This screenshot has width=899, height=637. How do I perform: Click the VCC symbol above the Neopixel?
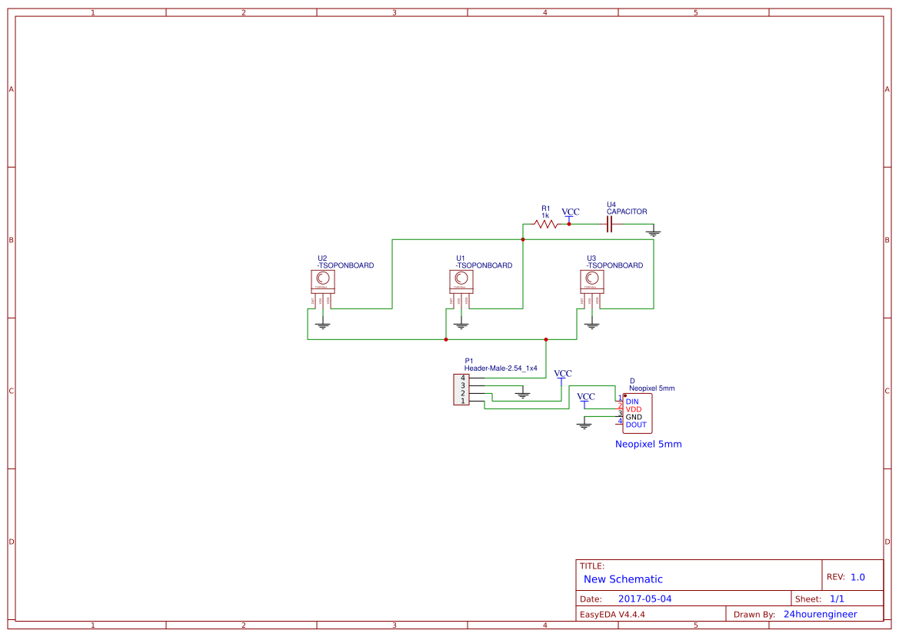tap(586, 398)
